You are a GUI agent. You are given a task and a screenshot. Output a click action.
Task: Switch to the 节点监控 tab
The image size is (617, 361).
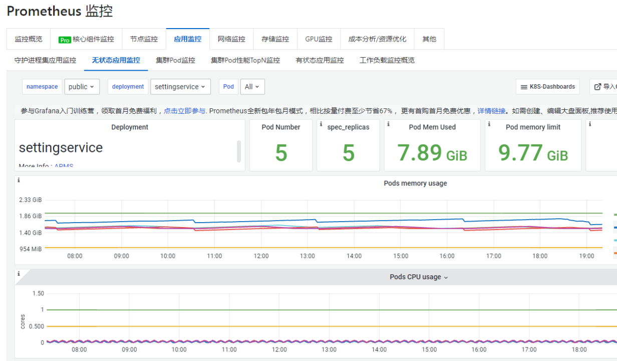coord(144,39)
